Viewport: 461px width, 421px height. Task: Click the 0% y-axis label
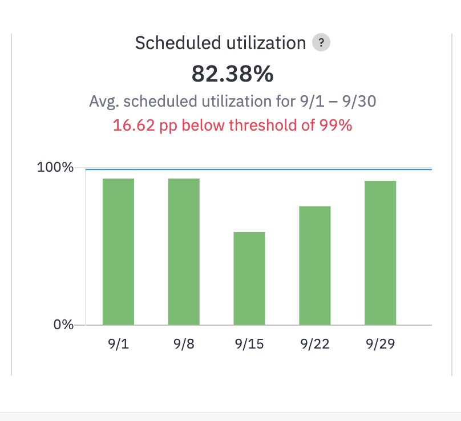tap(63, 325)
